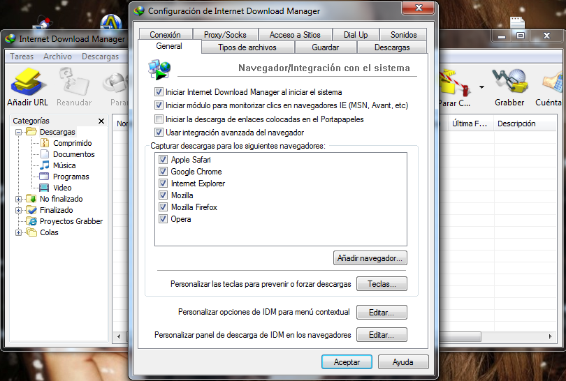Toggle Usar integración avanzada del navegador
This screenshot has width=566, height=381.
pyautogui.click(x=159, y=133)
